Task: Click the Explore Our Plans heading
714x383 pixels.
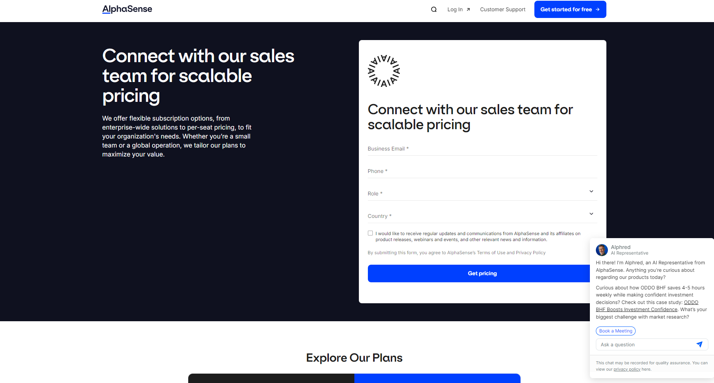Action: [x=354, y=358]
